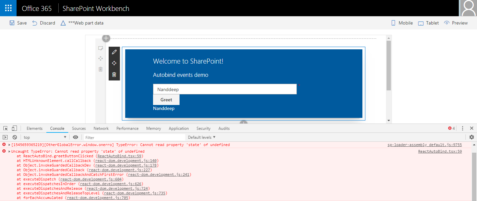Toggle the console sidebar panel

tap(5, 137)
